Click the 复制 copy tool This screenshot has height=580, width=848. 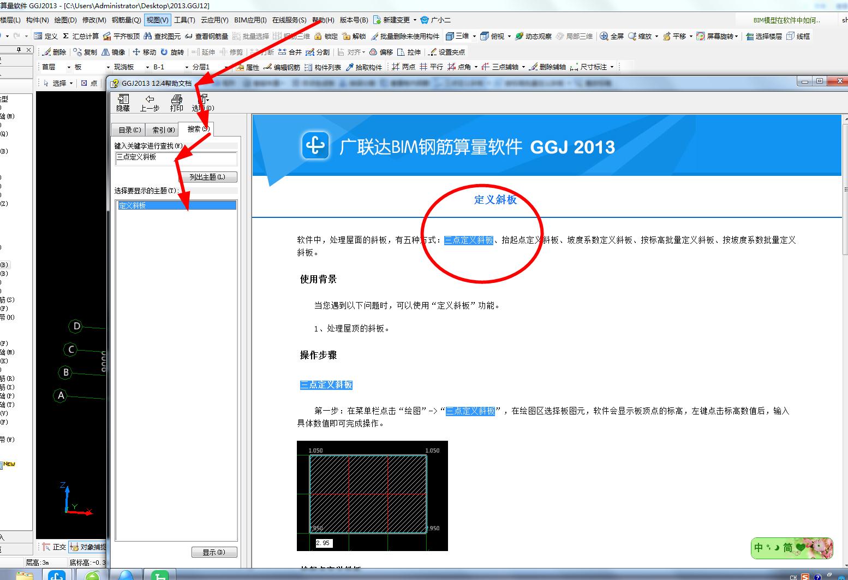(x=85, y=52)
